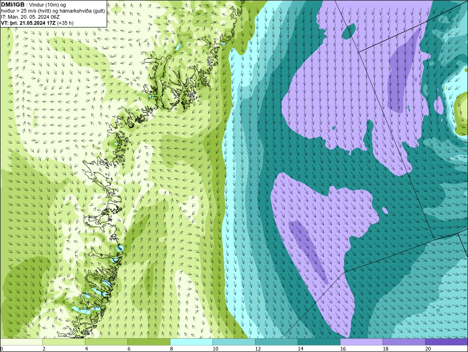Click the DMI/IGB title text
Image resolution: width=468 pixels, height=352 pixels.
coord(13,5)
